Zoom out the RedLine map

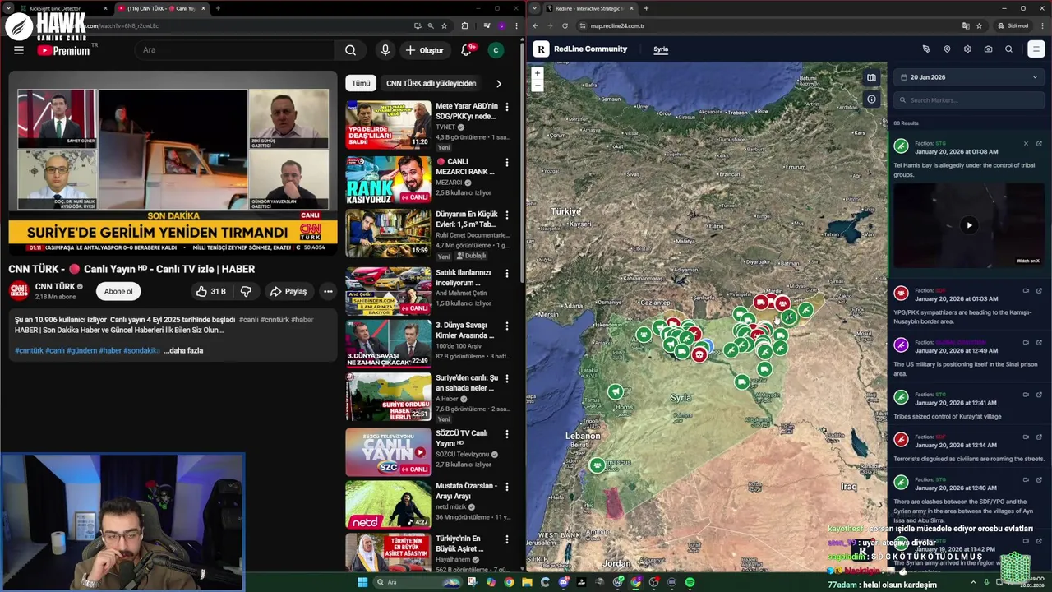click(x=538, y=85)
